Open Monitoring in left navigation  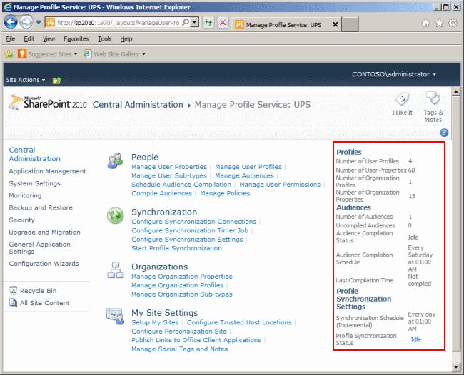click(x=25, y=195)
